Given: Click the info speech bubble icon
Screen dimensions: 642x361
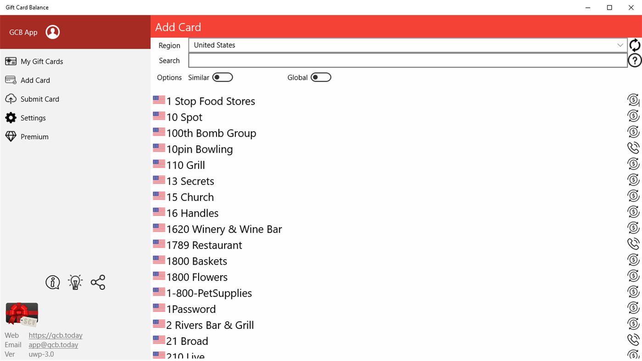Looking at the screenshot, I should 52,282.
